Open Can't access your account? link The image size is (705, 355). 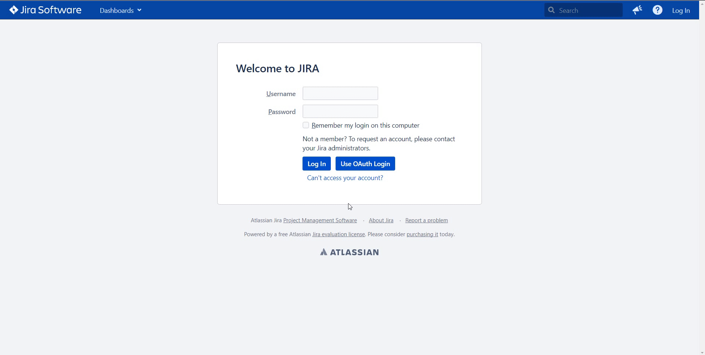(345, 177)
